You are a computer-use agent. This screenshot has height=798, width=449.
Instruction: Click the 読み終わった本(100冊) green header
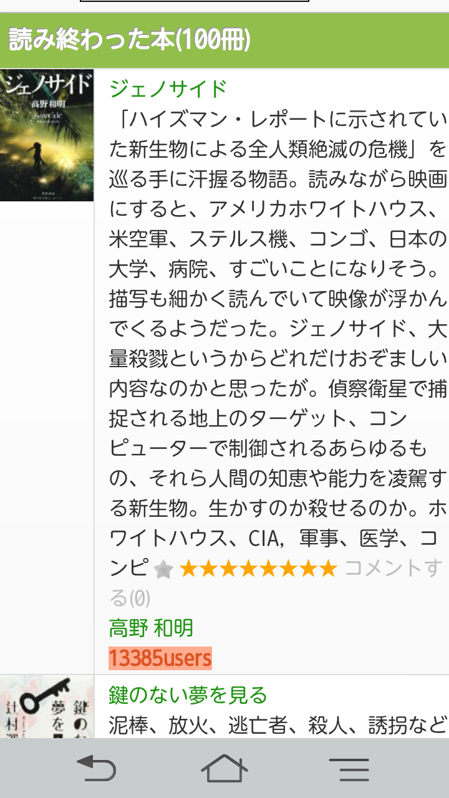(x=224, y=40)
